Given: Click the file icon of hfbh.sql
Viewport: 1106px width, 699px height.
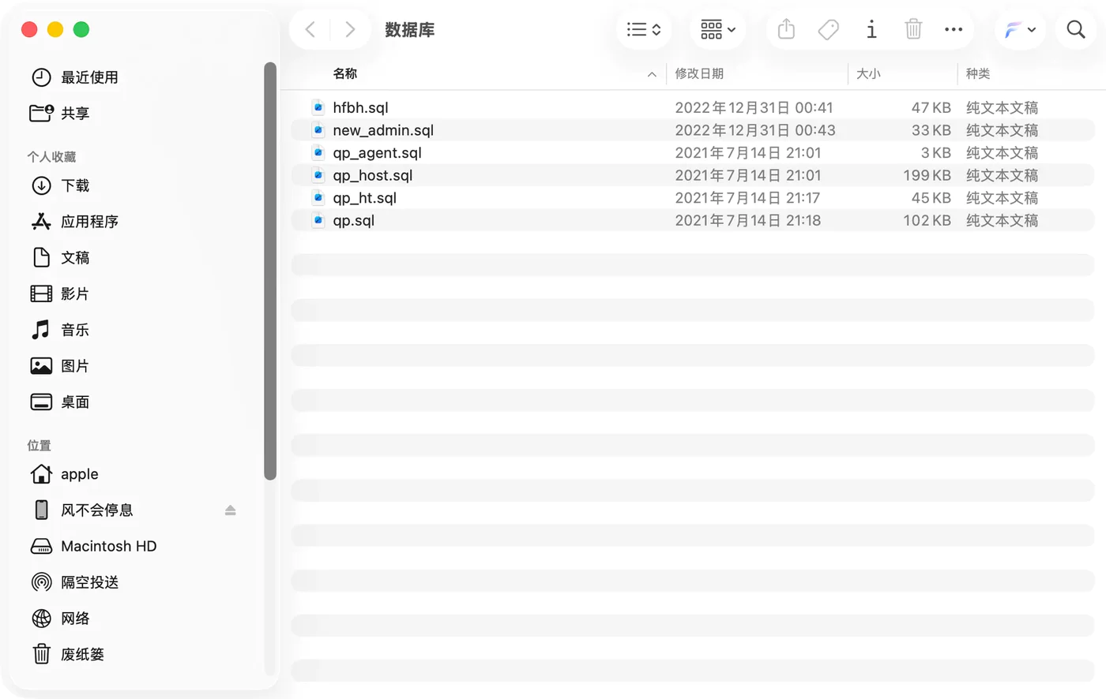Looking at the screenshot, I should pyautogui.click(x=318, y=107).
